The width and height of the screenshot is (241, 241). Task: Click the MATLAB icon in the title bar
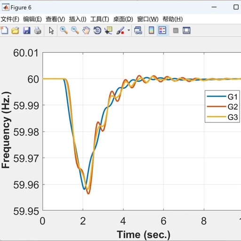[x=6, y=7]
